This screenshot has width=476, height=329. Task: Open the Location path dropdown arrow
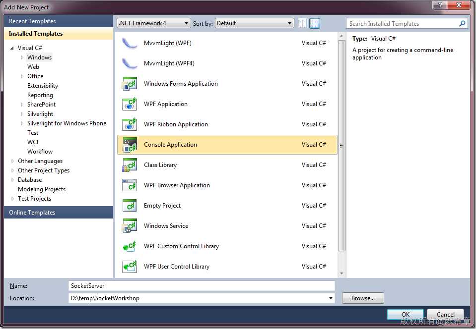[x=331, y=298]
